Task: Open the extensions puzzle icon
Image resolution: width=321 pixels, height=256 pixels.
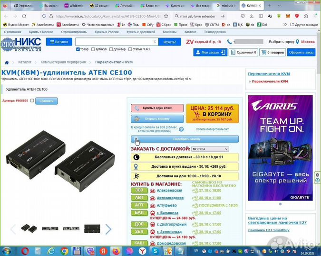Action: pyautogui.click(x=306, y=16)
